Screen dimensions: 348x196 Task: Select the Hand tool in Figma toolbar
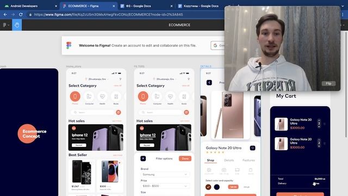tap(17, 25)
